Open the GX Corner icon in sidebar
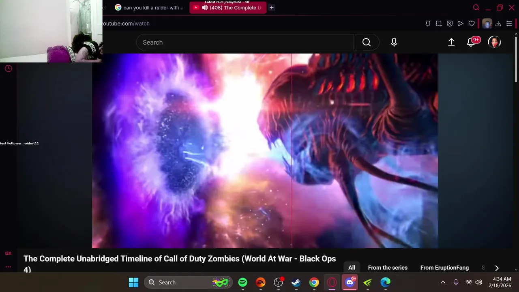Viewport: 519px width, 292px height. 8,253
